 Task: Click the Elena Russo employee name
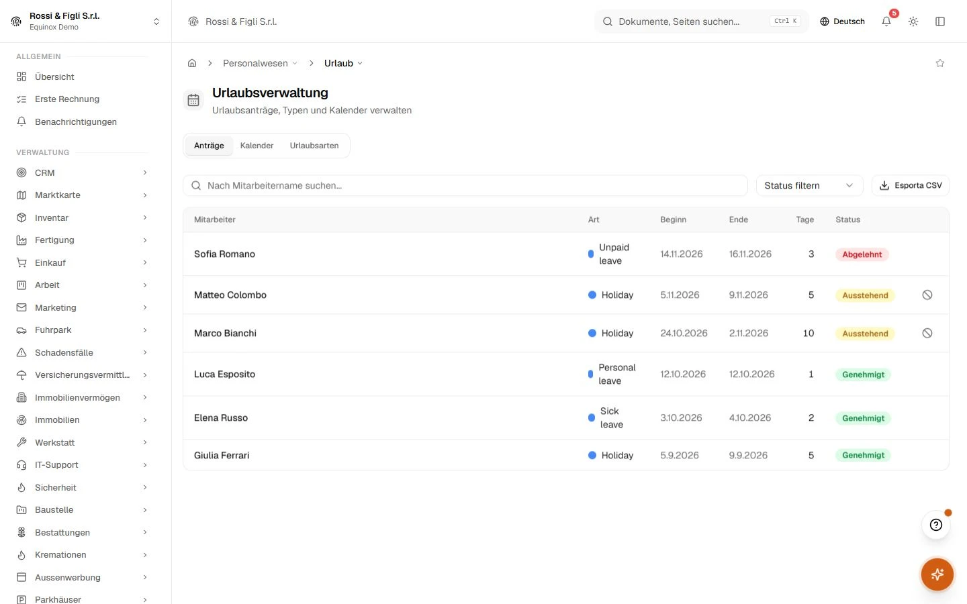pos(221,417)
